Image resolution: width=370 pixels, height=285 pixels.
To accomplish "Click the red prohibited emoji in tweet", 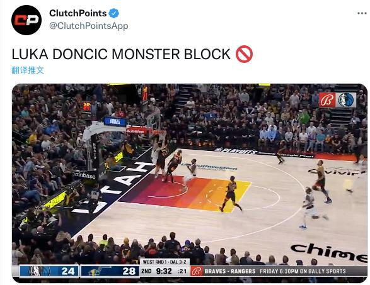I will 244,54.
